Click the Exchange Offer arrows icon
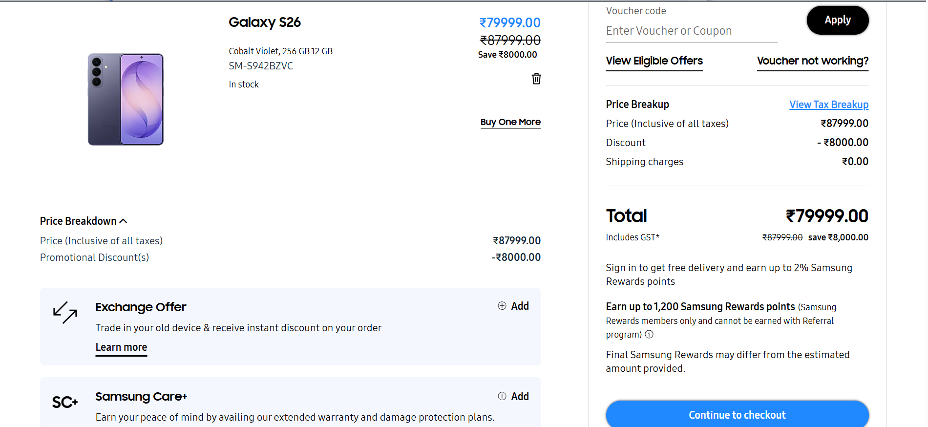Image resolution: width=928 pixels, height=427 pixels. [65, 313]
